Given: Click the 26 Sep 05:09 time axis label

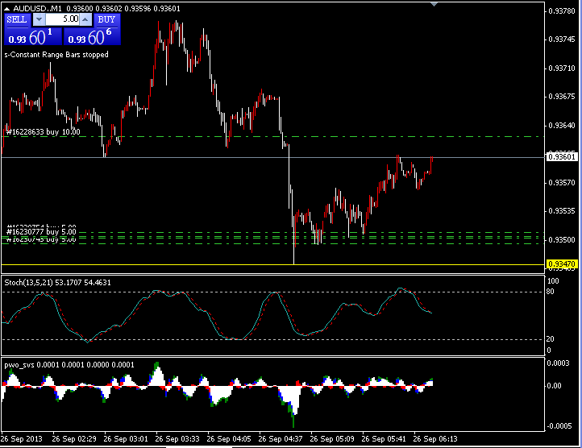Looking at the screenshot, I should click(332, 439).
